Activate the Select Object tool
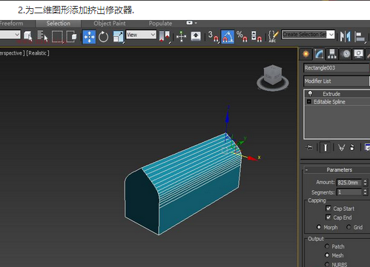The width and height of the screenshot is (370, 267). [x=28, y=36]
